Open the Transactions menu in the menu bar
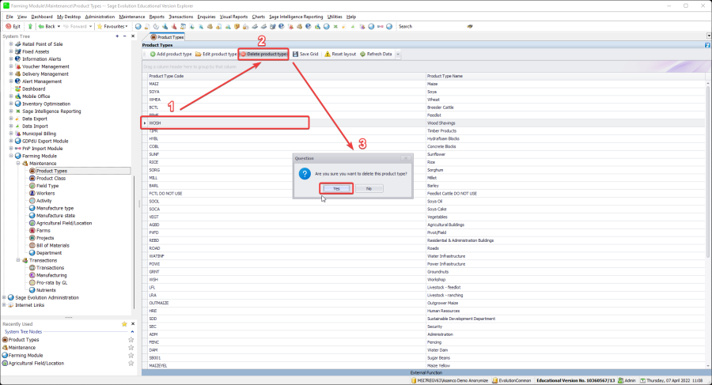Screen dimensions: 712x385 (181, 16)
